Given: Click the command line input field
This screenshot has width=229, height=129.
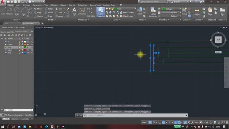Looking at the screenshot, I should point(135,115).
